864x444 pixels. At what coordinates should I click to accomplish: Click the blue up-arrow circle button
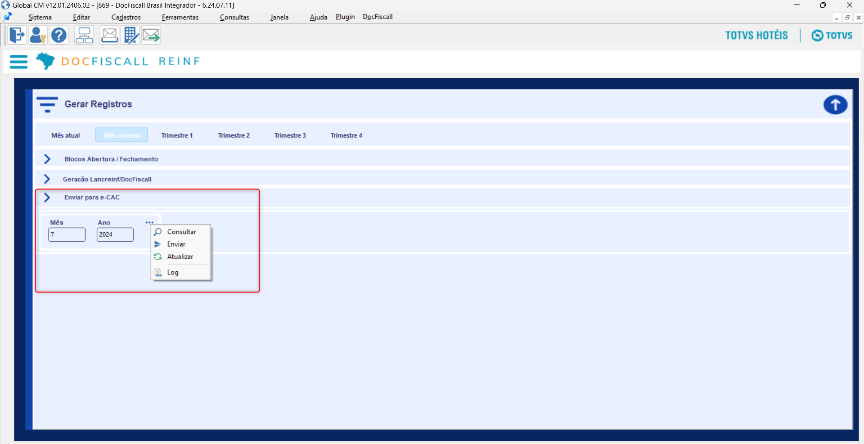click(x=835, y=105)
